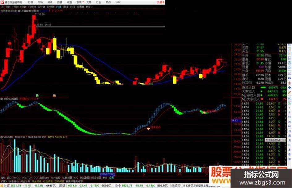The image size is (292, 188).
Task: Select the MACD indicator tab
Action: click(x=17, y=178)
